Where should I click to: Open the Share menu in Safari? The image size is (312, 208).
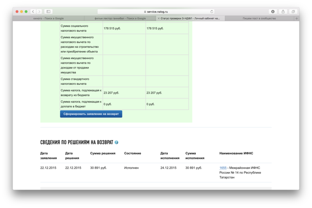click(283, 12)
